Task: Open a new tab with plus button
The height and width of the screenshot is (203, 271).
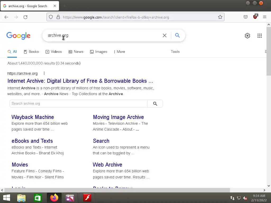Action: coord(65,6)
